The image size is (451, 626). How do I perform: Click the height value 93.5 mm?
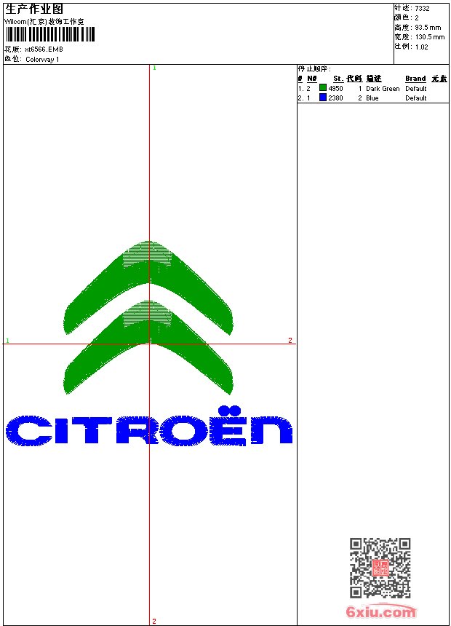click(x=428, y=28)
